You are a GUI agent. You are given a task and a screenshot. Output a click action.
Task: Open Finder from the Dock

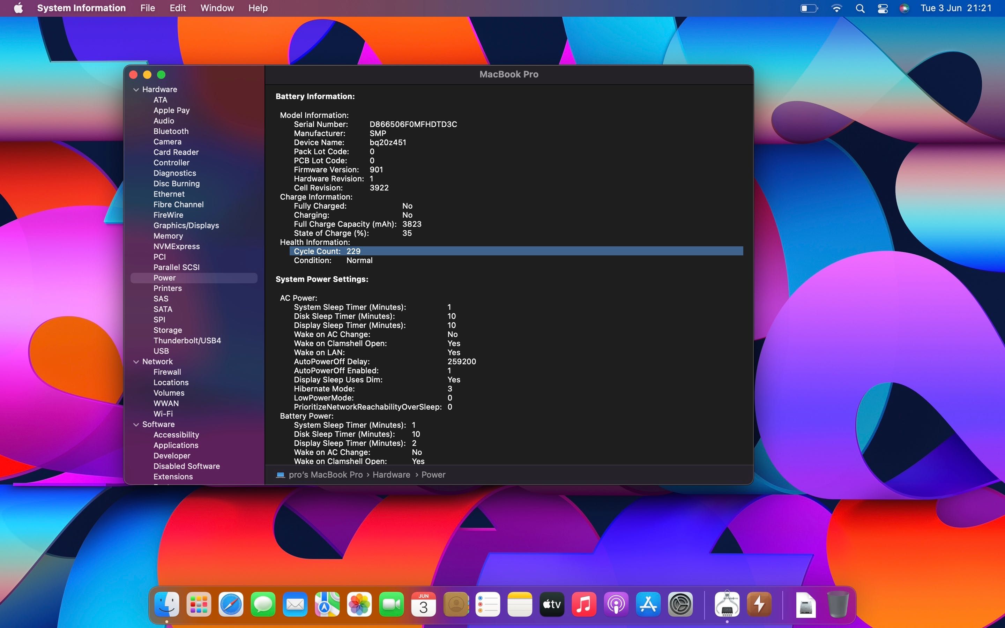[x=166, y=604]
